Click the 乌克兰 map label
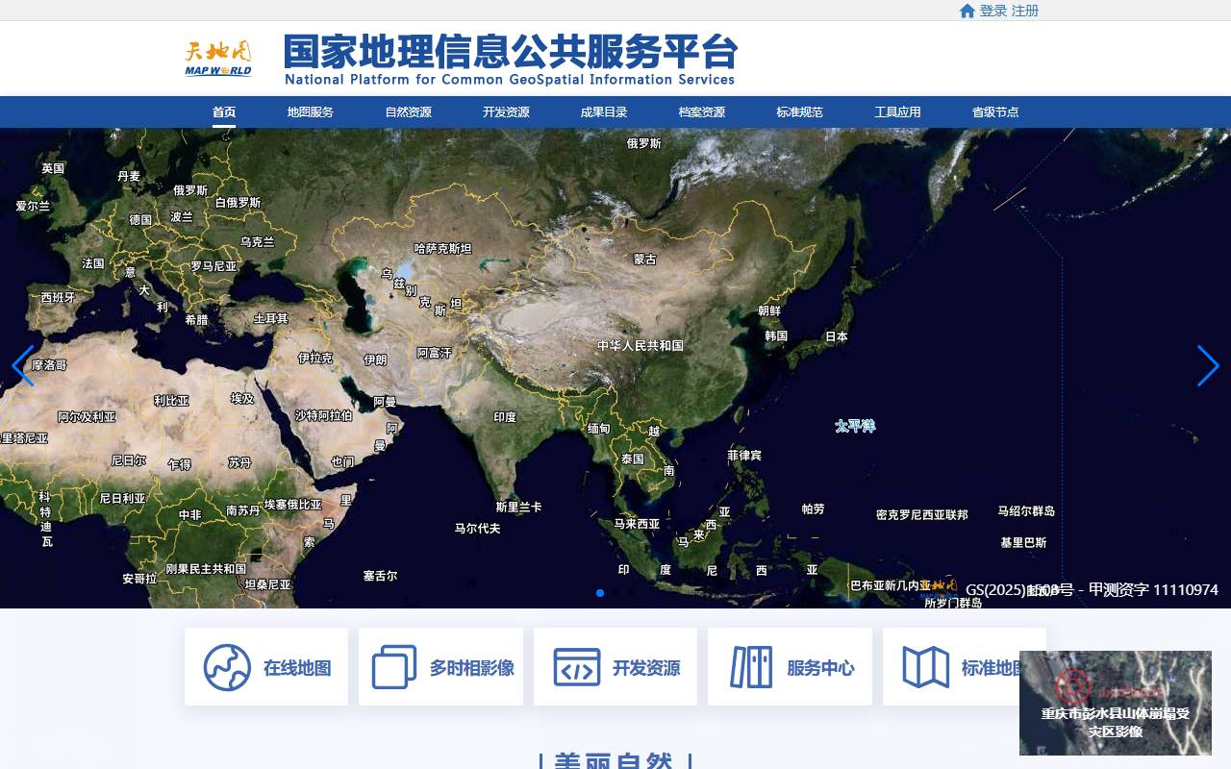The height and width of the screenshot is (769, 1231). (257, 242)
